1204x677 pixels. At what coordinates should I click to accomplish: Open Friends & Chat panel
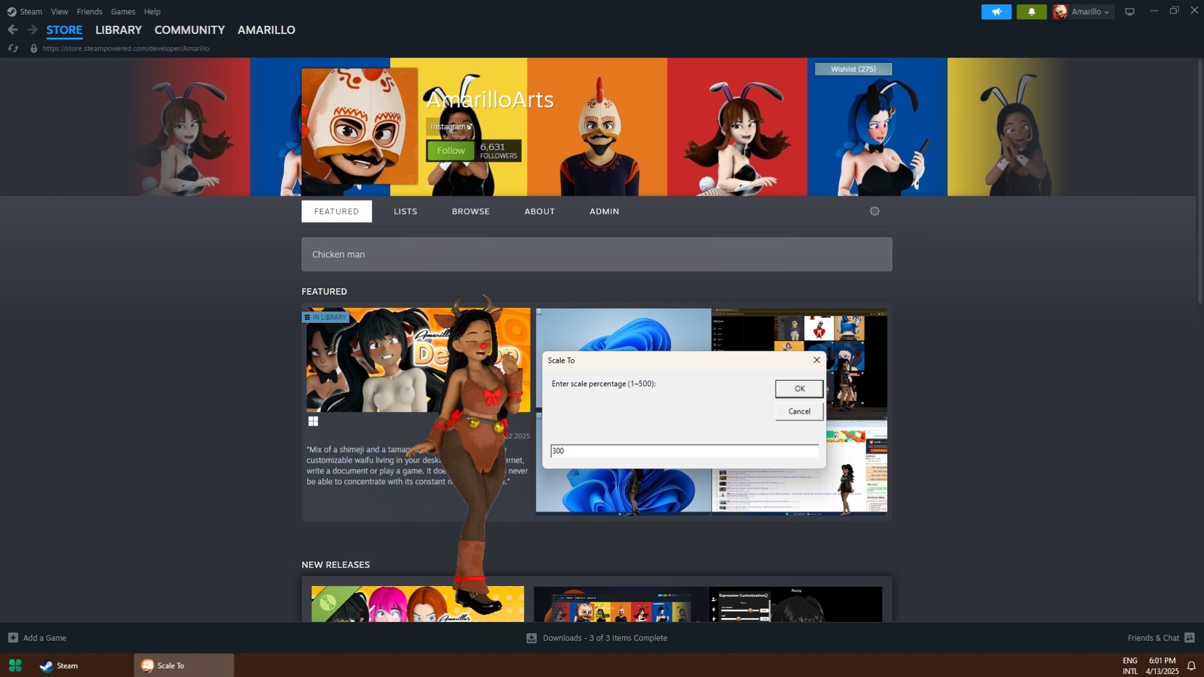(1156, 638)
